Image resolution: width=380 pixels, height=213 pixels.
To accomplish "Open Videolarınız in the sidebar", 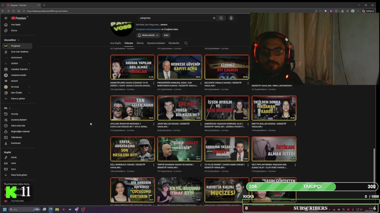I will point(17,137).
